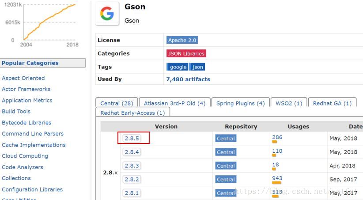Open Actor Frameworks category
The height and width of the screenshot is (200, 363).
pyautogui.click(x=26, y=89)
